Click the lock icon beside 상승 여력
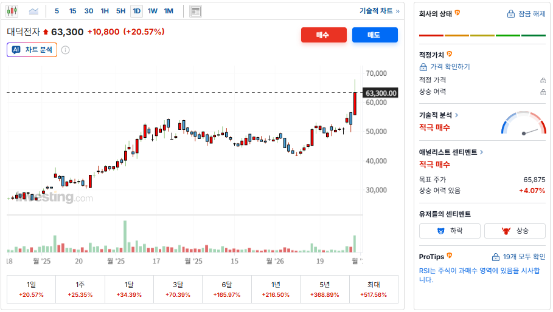The width and height of the screenshot is (553, 312). (543, 92)
